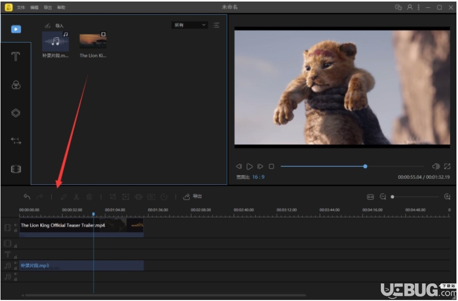Mute the empty second audio track
This screenshot has width=458, height=301.
(x=16, y=274)
